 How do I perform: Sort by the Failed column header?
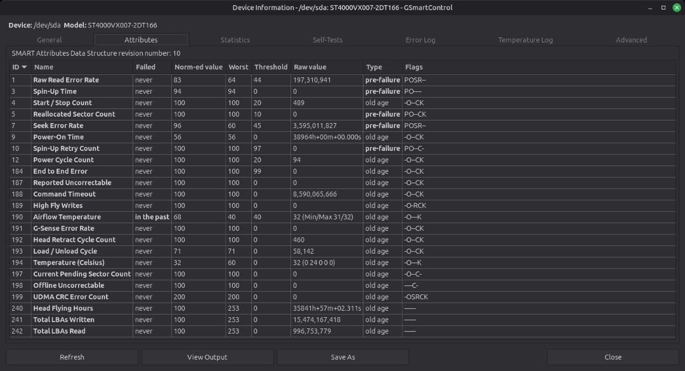(152, 67)
